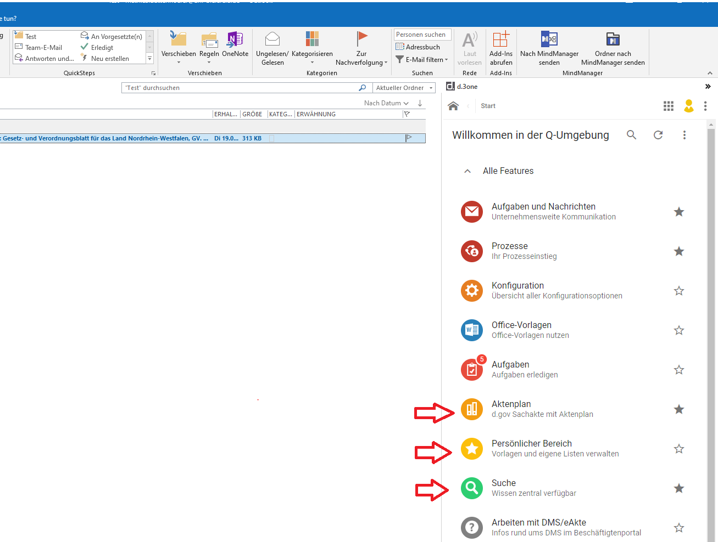Unfavorite the Aktenplan star
The width and height of the screenshot is (718, 542).
tap(679, 409)
